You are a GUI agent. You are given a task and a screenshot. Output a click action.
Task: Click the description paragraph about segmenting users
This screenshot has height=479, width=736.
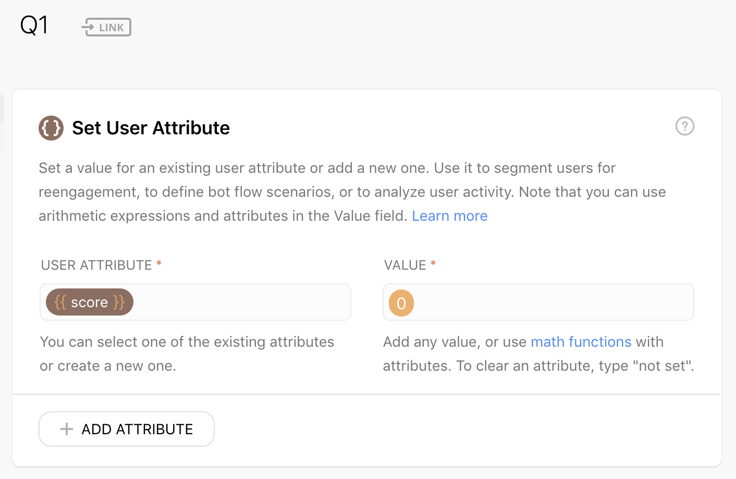click(x=352, y=192)
